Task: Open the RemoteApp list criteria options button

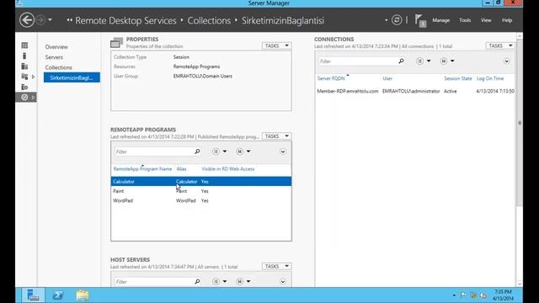Action: tap(219, 151)
